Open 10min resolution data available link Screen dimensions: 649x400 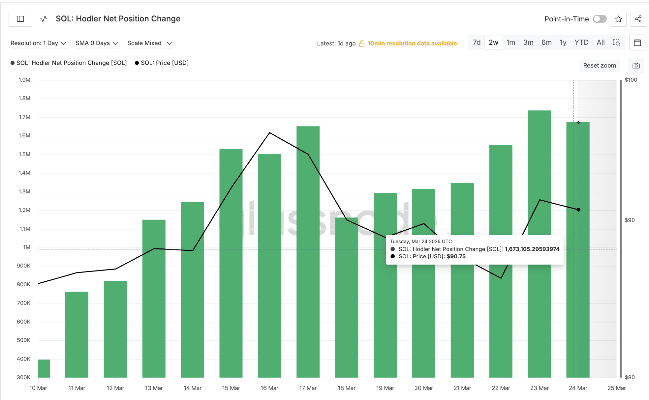412,43
